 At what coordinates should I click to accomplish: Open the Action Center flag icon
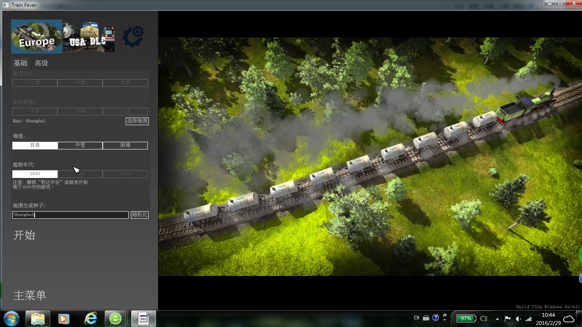click(x=507, y=318)
